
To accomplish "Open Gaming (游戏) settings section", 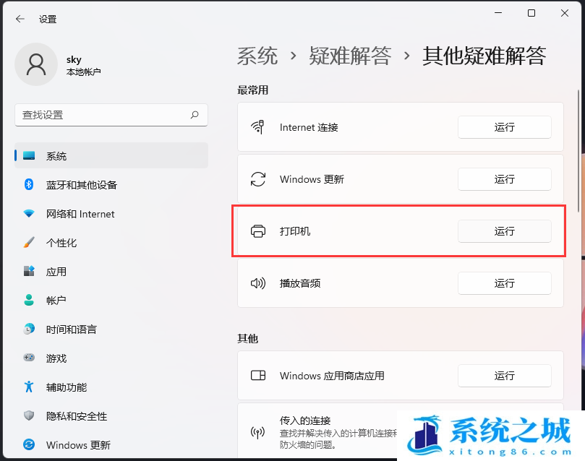I will [56, 358].
